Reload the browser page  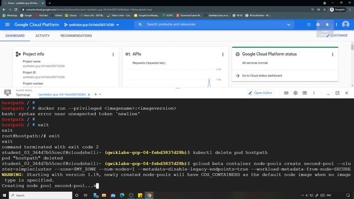[x=15, y=10]
